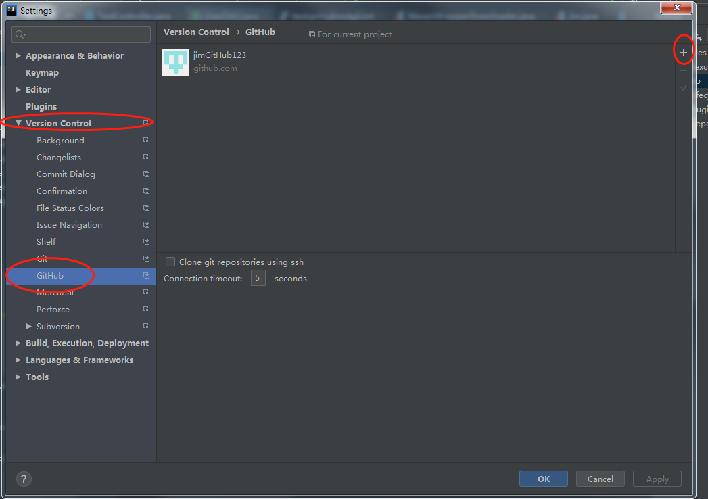This screenshot has width=708, height=499.
Task: Click the IntelliJ logo in title bar
Action: [x=11, y=10]
